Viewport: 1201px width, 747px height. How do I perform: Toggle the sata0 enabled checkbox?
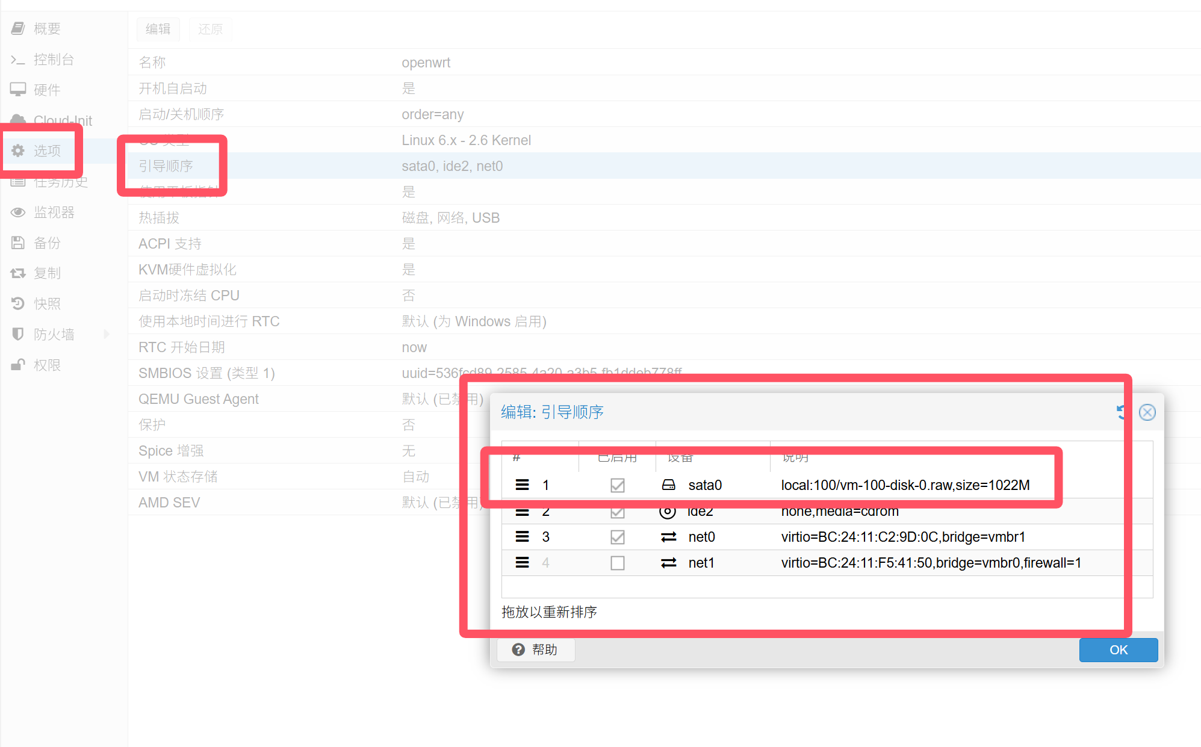[x=617, y=485]
